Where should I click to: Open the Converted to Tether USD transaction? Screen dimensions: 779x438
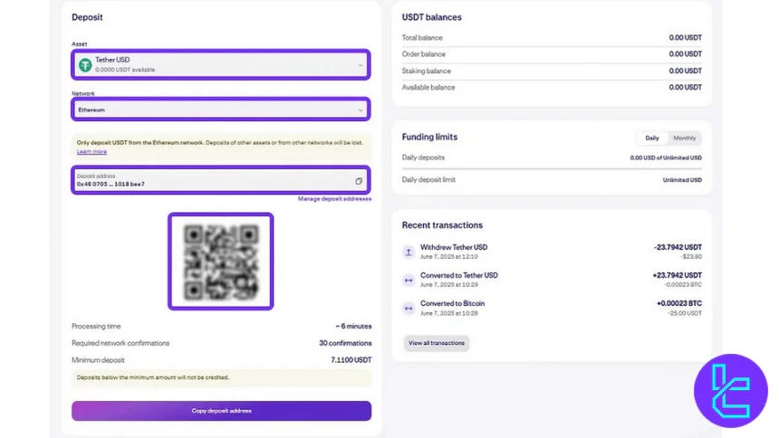pyautogui.click(x=552, y=280)
